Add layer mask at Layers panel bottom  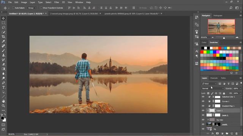[x=217, y=133]
